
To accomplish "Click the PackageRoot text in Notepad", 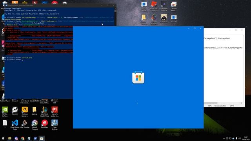I will point(217,38).
